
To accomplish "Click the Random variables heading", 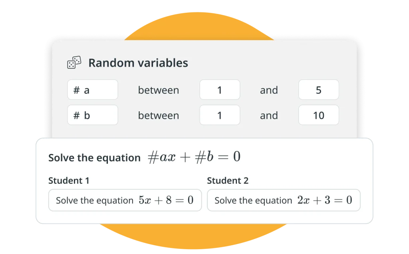I will (x=138, y=63).
